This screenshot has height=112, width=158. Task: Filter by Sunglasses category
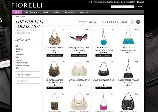coord(19,54)
